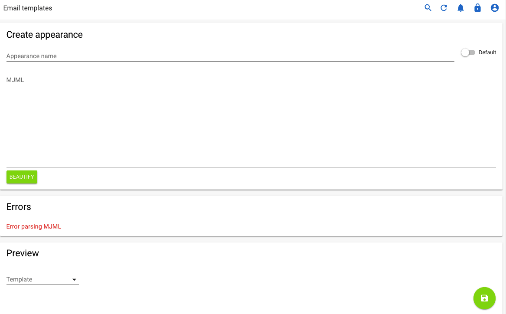The height and width of the screenshot is (314, 506).
Task: Focus the Appearance name input field
Action: click(173, 56)
